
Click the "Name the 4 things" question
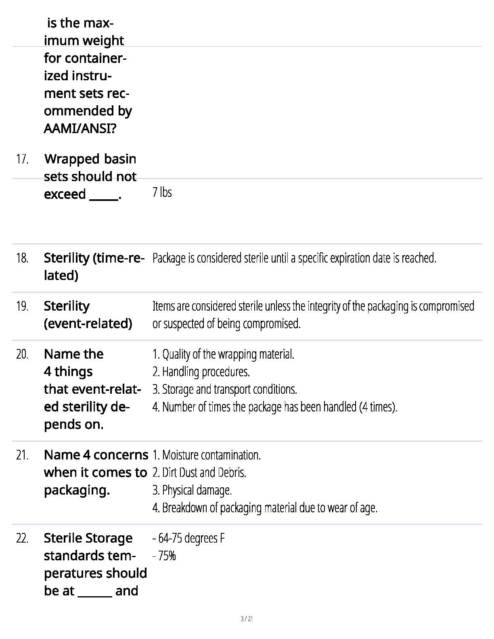[x=92, y=389]
